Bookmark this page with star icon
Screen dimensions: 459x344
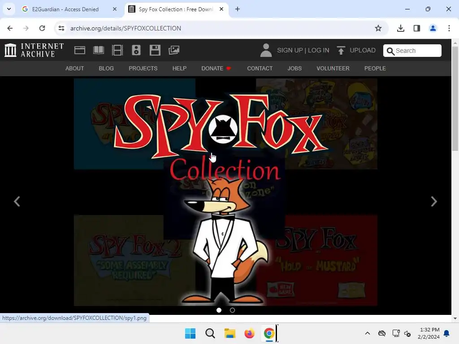tap(378, 28)
